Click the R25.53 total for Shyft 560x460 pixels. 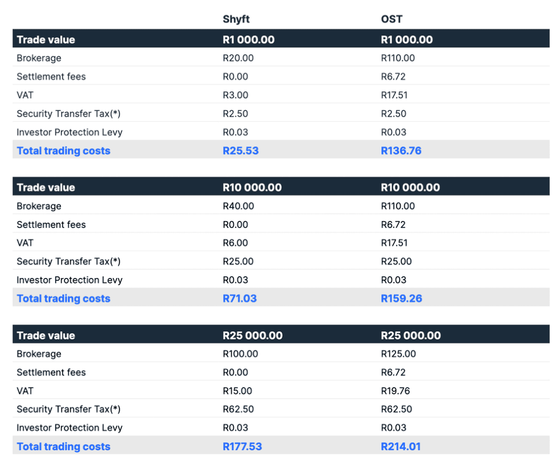click(240, 150)
